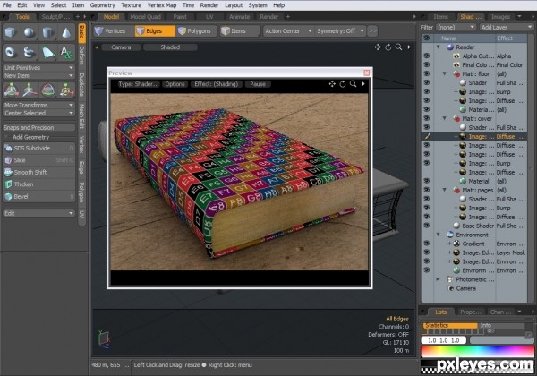This screenshot has height=376, width=537.
Task: Select the Sphere primitive tool
Action: (x=30, y=33)
